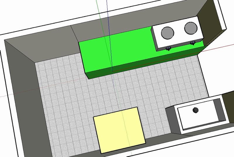This screenshot has width=234, height=157.
Task: Click the right black stove knob
Action: [192, 44]
